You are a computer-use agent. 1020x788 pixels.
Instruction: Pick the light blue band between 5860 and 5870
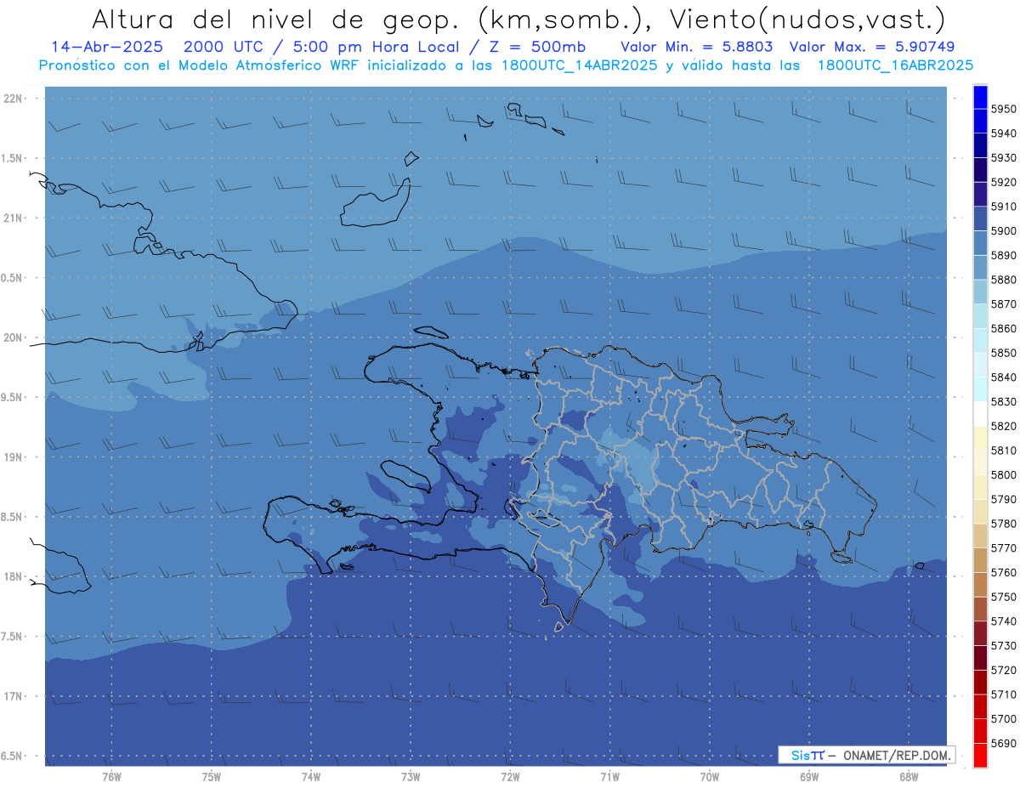(980, 316)
